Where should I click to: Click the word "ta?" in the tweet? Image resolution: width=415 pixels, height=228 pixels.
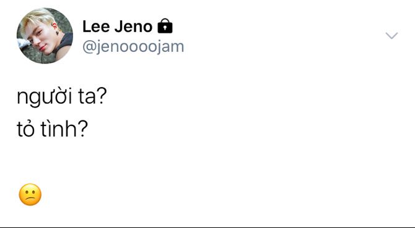pyautogui.click(x=92, y=96)
